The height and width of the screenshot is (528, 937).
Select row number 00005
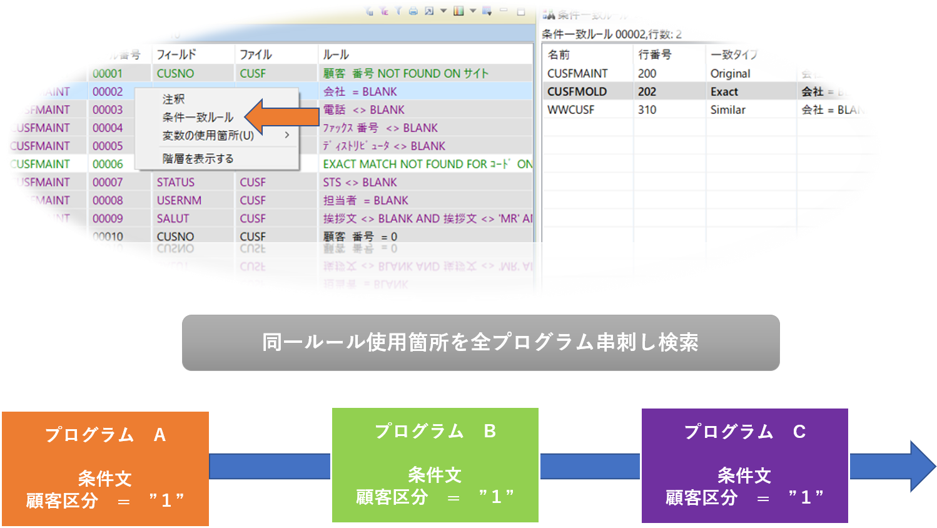(108, 146)
